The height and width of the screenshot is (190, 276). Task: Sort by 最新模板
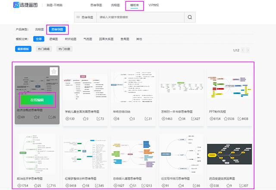point(23,49)
